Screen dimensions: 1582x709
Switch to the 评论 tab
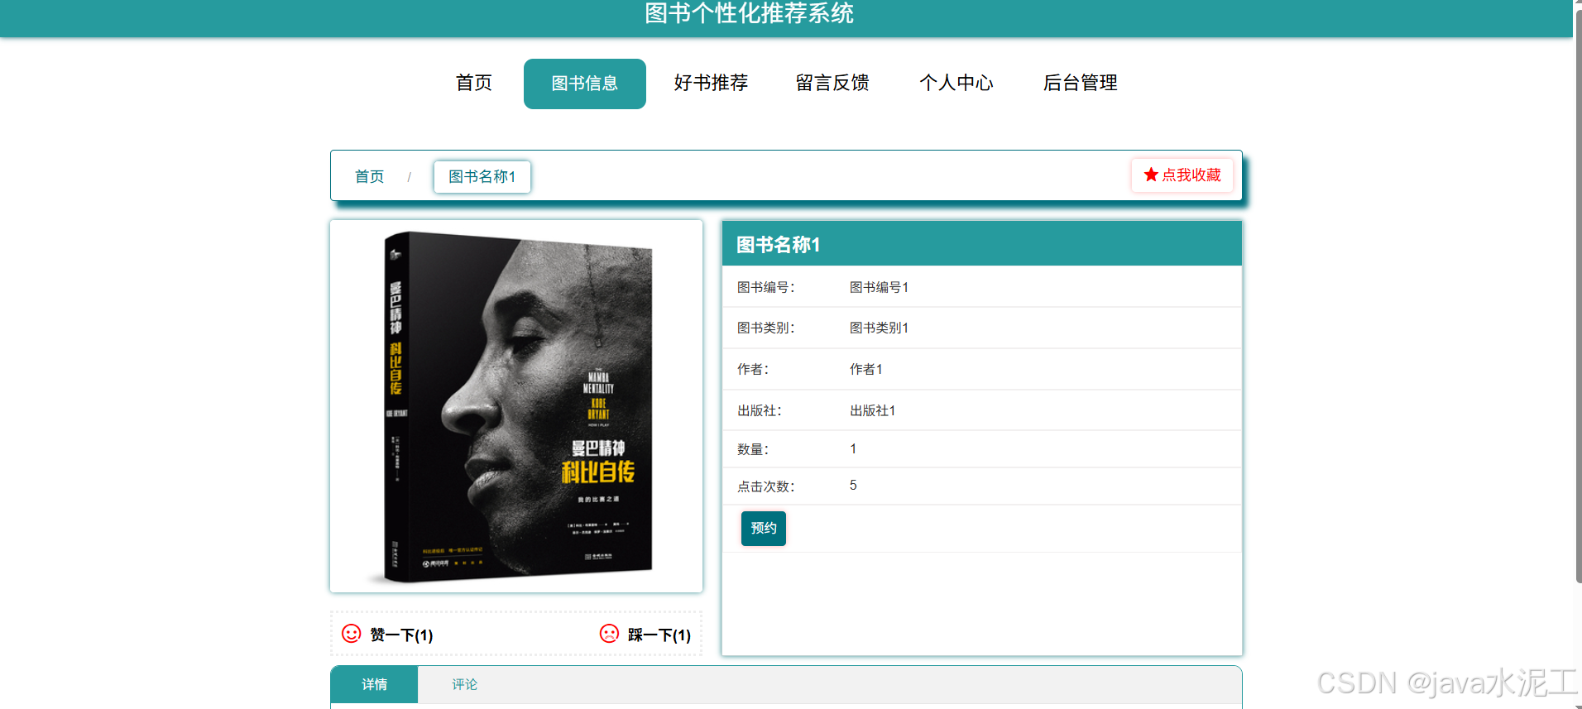coord(464,684)
